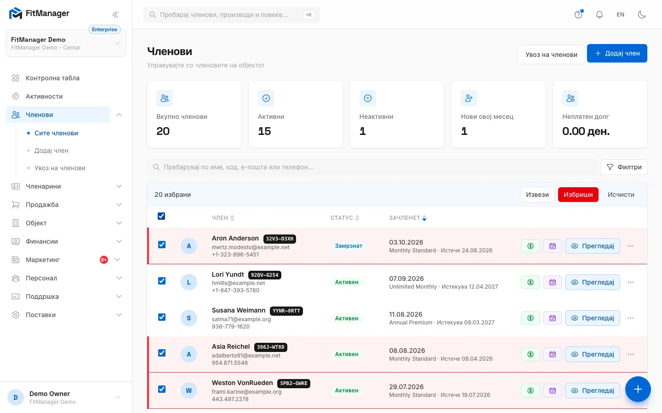Uncheck the select-all header checkbox
This screenshot has height=413, width=662.
click(x=161, y=216)
